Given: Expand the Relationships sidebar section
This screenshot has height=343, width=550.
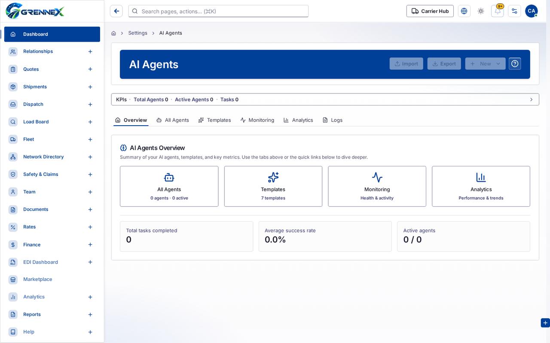Looking at the screenshot, I should [90, 51].
